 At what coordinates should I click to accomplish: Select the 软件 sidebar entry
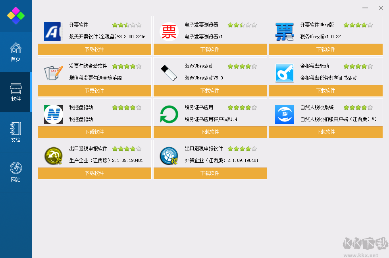(15, 91)
